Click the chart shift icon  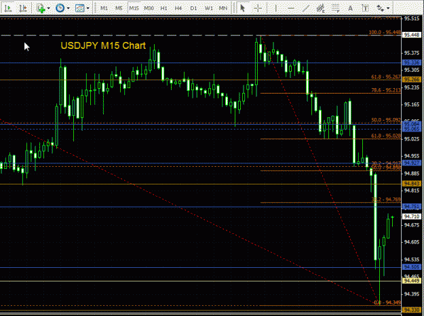[23, 8]
